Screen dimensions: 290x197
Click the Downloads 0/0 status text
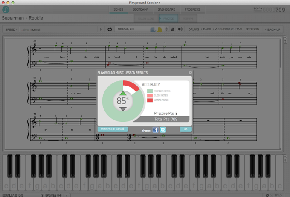pyautogui.click(x=12, y=195)
